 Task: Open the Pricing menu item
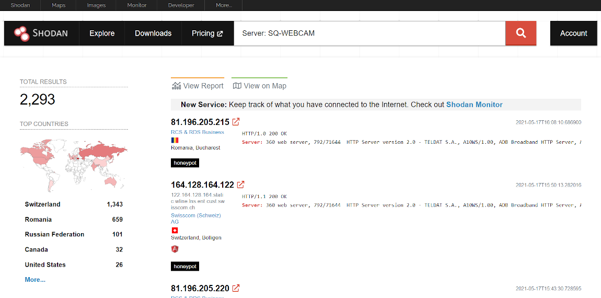207,33
